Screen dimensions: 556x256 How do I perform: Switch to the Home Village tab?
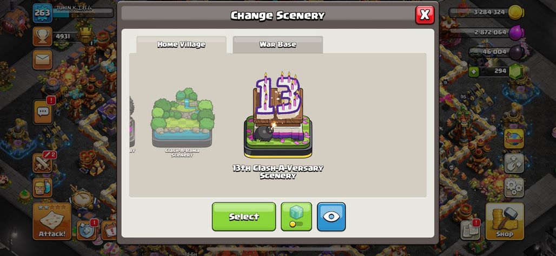point(181,45)
